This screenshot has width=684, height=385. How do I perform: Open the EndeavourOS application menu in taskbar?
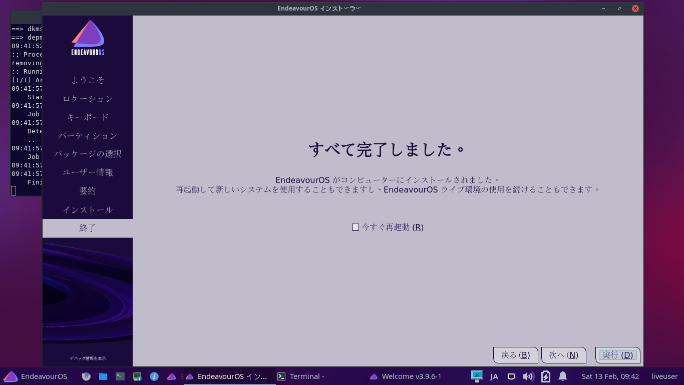pos(35,376)
